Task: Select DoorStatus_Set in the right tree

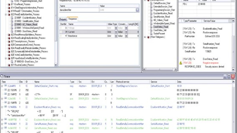Action: (161, 30)
